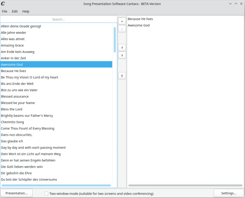Screen dimensions: 245x198
Task: Select 'Because He lives' in selected songs panel
Action: [x=185, y=19]
